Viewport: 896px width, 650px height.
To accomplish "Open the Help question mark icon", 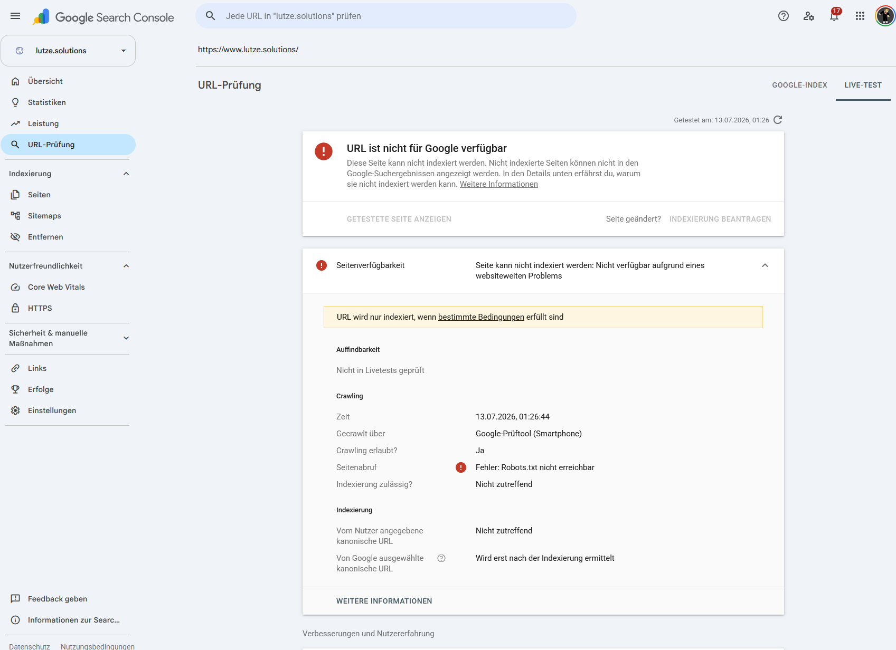I will tap(784, 16).
